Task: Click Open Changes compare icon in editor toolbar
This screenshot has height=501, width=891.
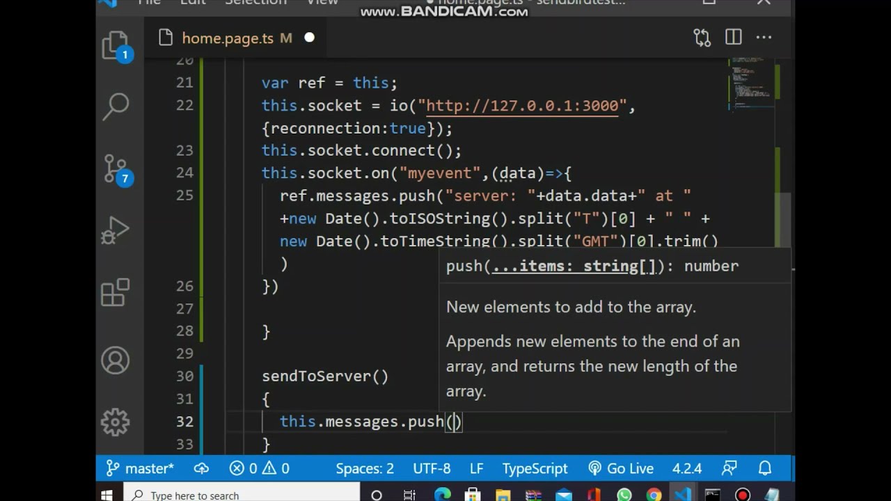Action: point(702,38)
